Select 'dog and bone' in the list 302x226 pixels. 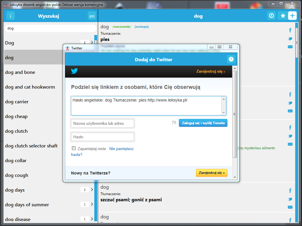[20, 72]
